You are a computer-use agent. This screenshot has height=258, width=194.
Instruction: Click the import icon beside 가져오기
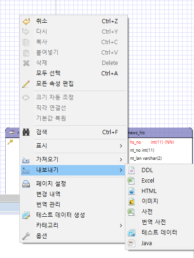point(26,160)
